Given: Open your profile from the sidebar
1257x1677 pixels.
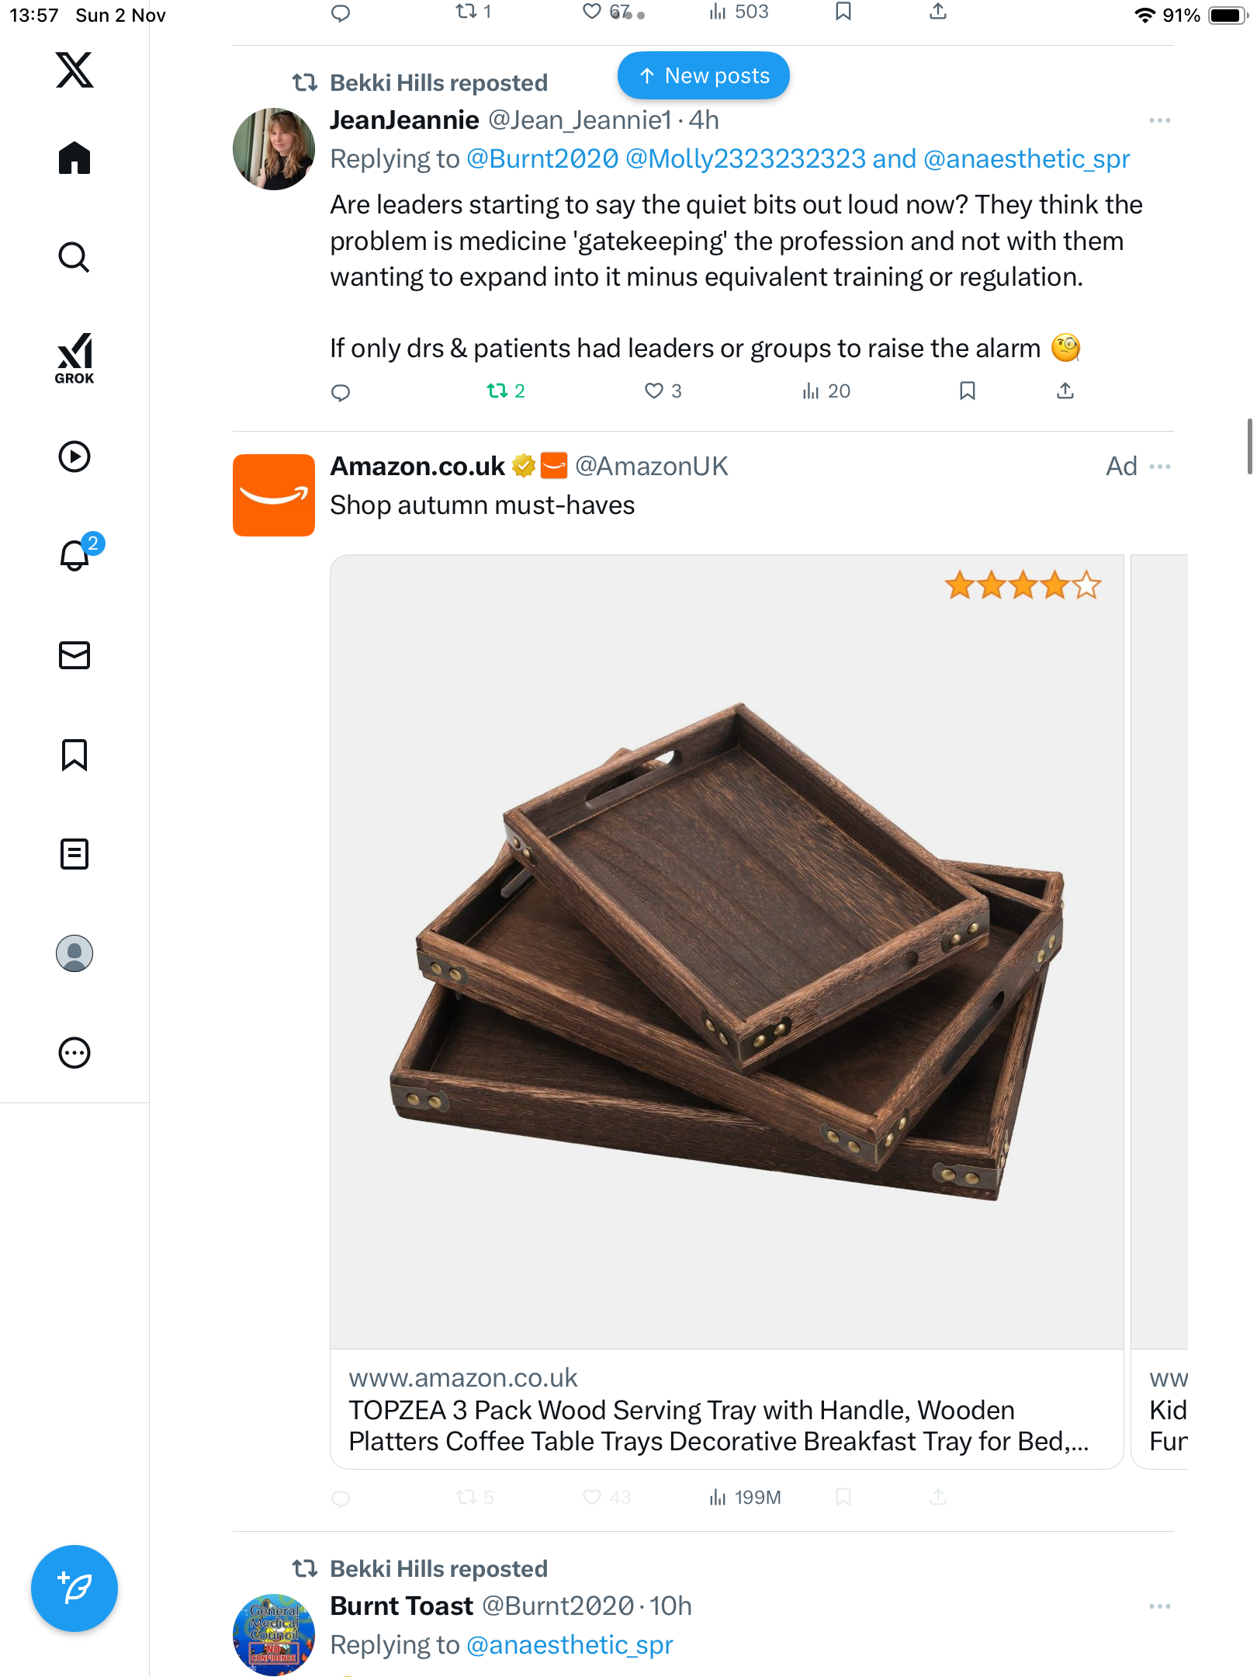Looking at the screenshot, I should [74, 953].
